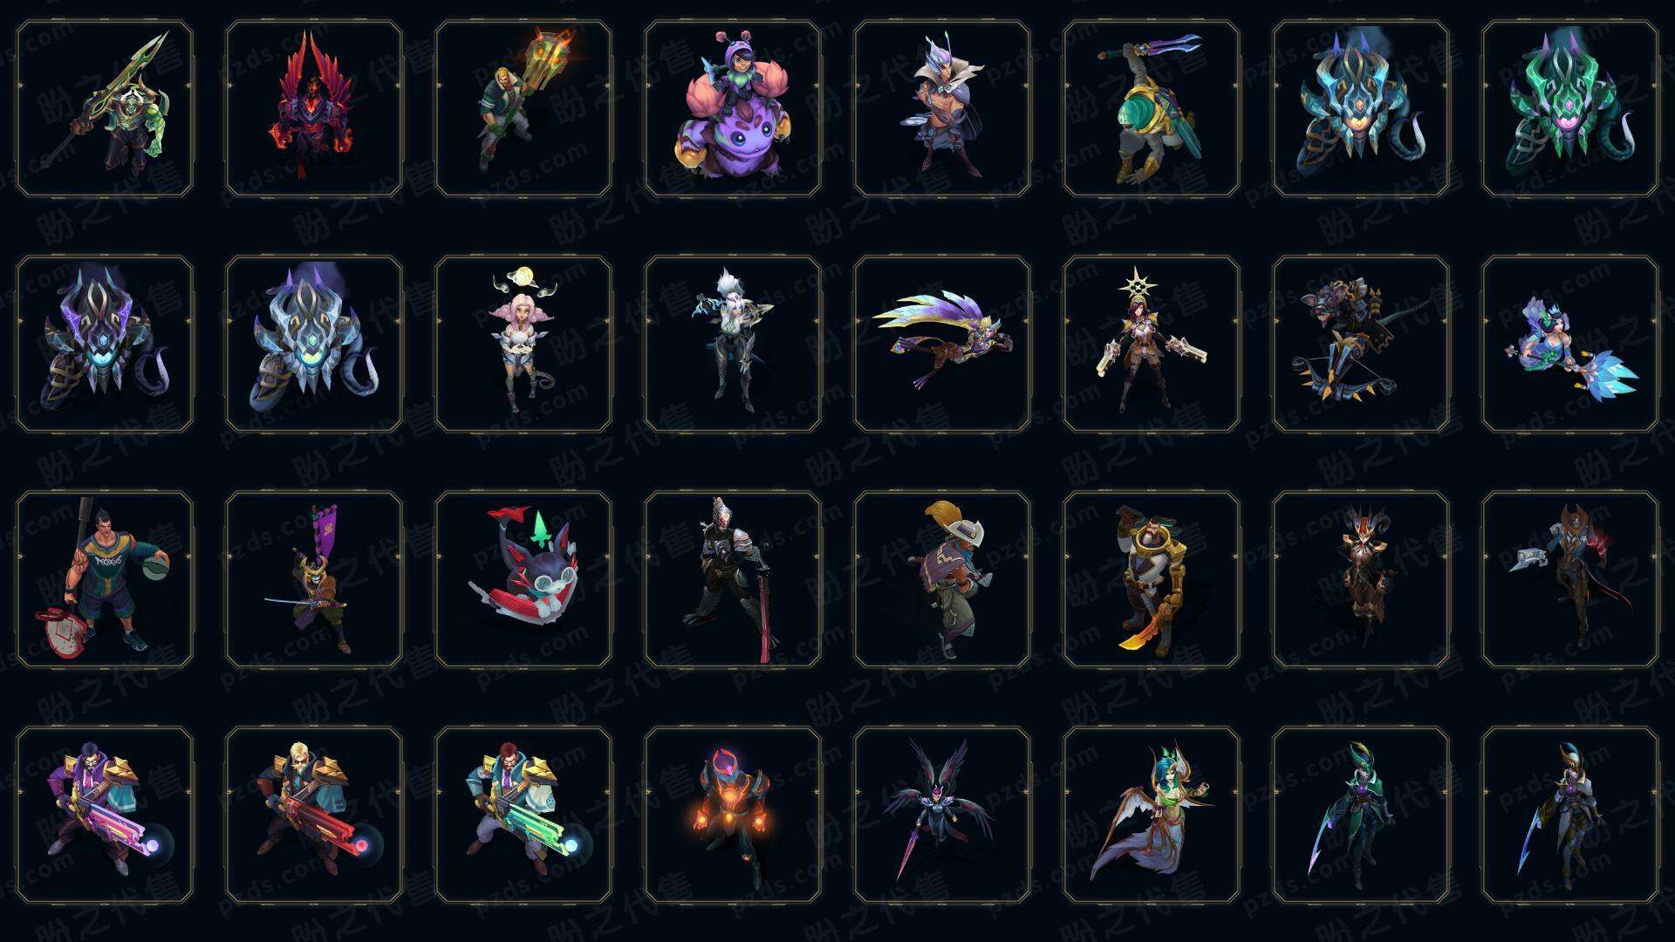Select the dual-pistol woman with star halo
The width and height of the screenshot is (1675, 942).
pyautogui.click(x=1152, y=345)
